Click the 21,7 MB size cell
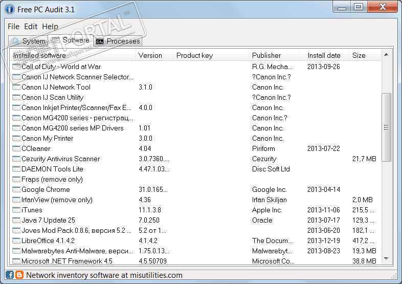Viewport: 402px width, 284px height. [x=364, y=159]
